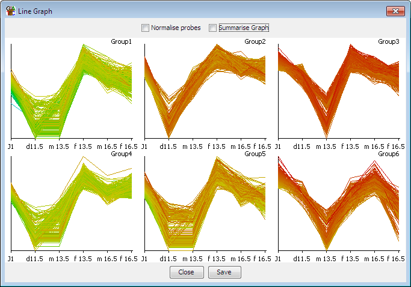The image size is (411, 287).
Task: Click the Group1 title label
Action: pos(121,41)
